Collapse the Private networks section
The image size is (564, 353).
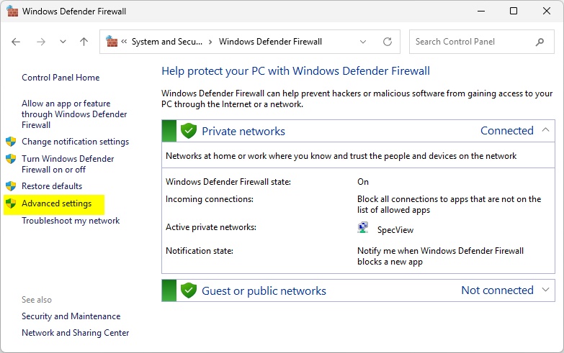pyautogui.click(x=545, y=130)
